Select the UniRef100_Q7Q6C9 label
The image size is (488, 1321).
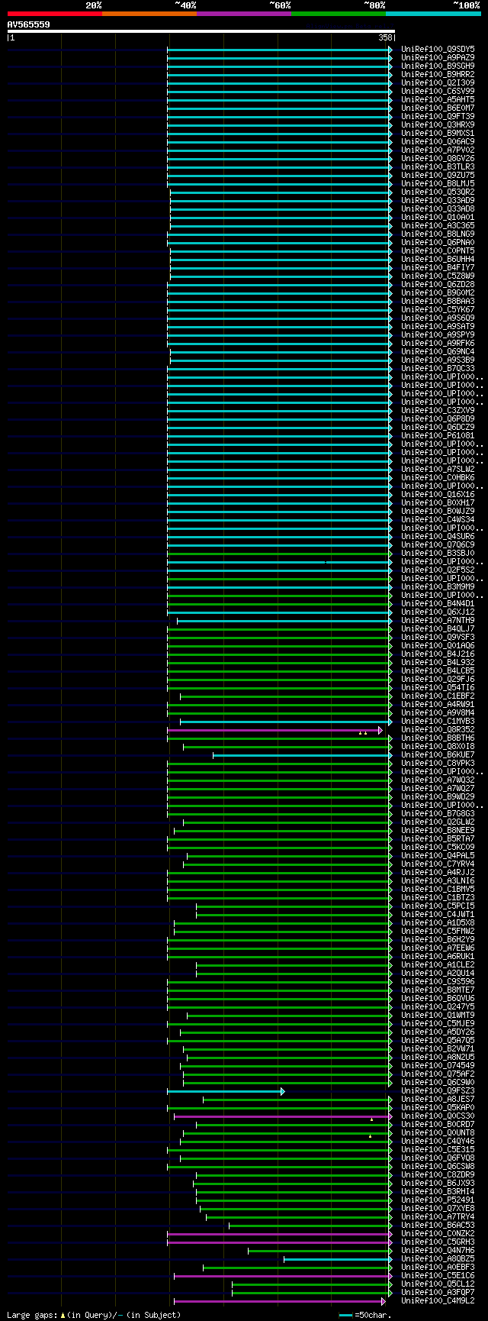click(438, 544)
